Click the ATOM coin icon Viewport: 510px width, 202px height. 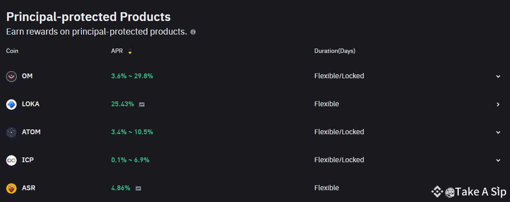coord(11,132)
